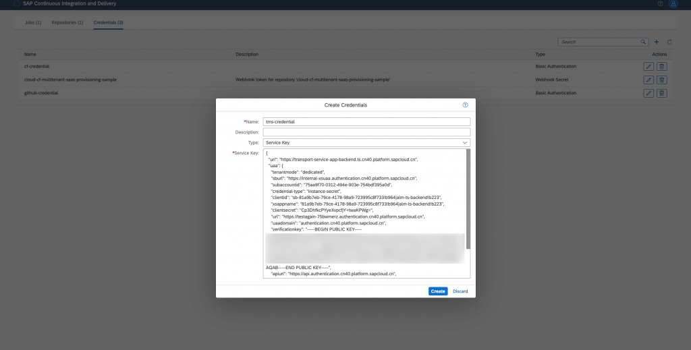691x350 pixels.
Task: Click the plus icon to add credential
Action: click(657, 42)
